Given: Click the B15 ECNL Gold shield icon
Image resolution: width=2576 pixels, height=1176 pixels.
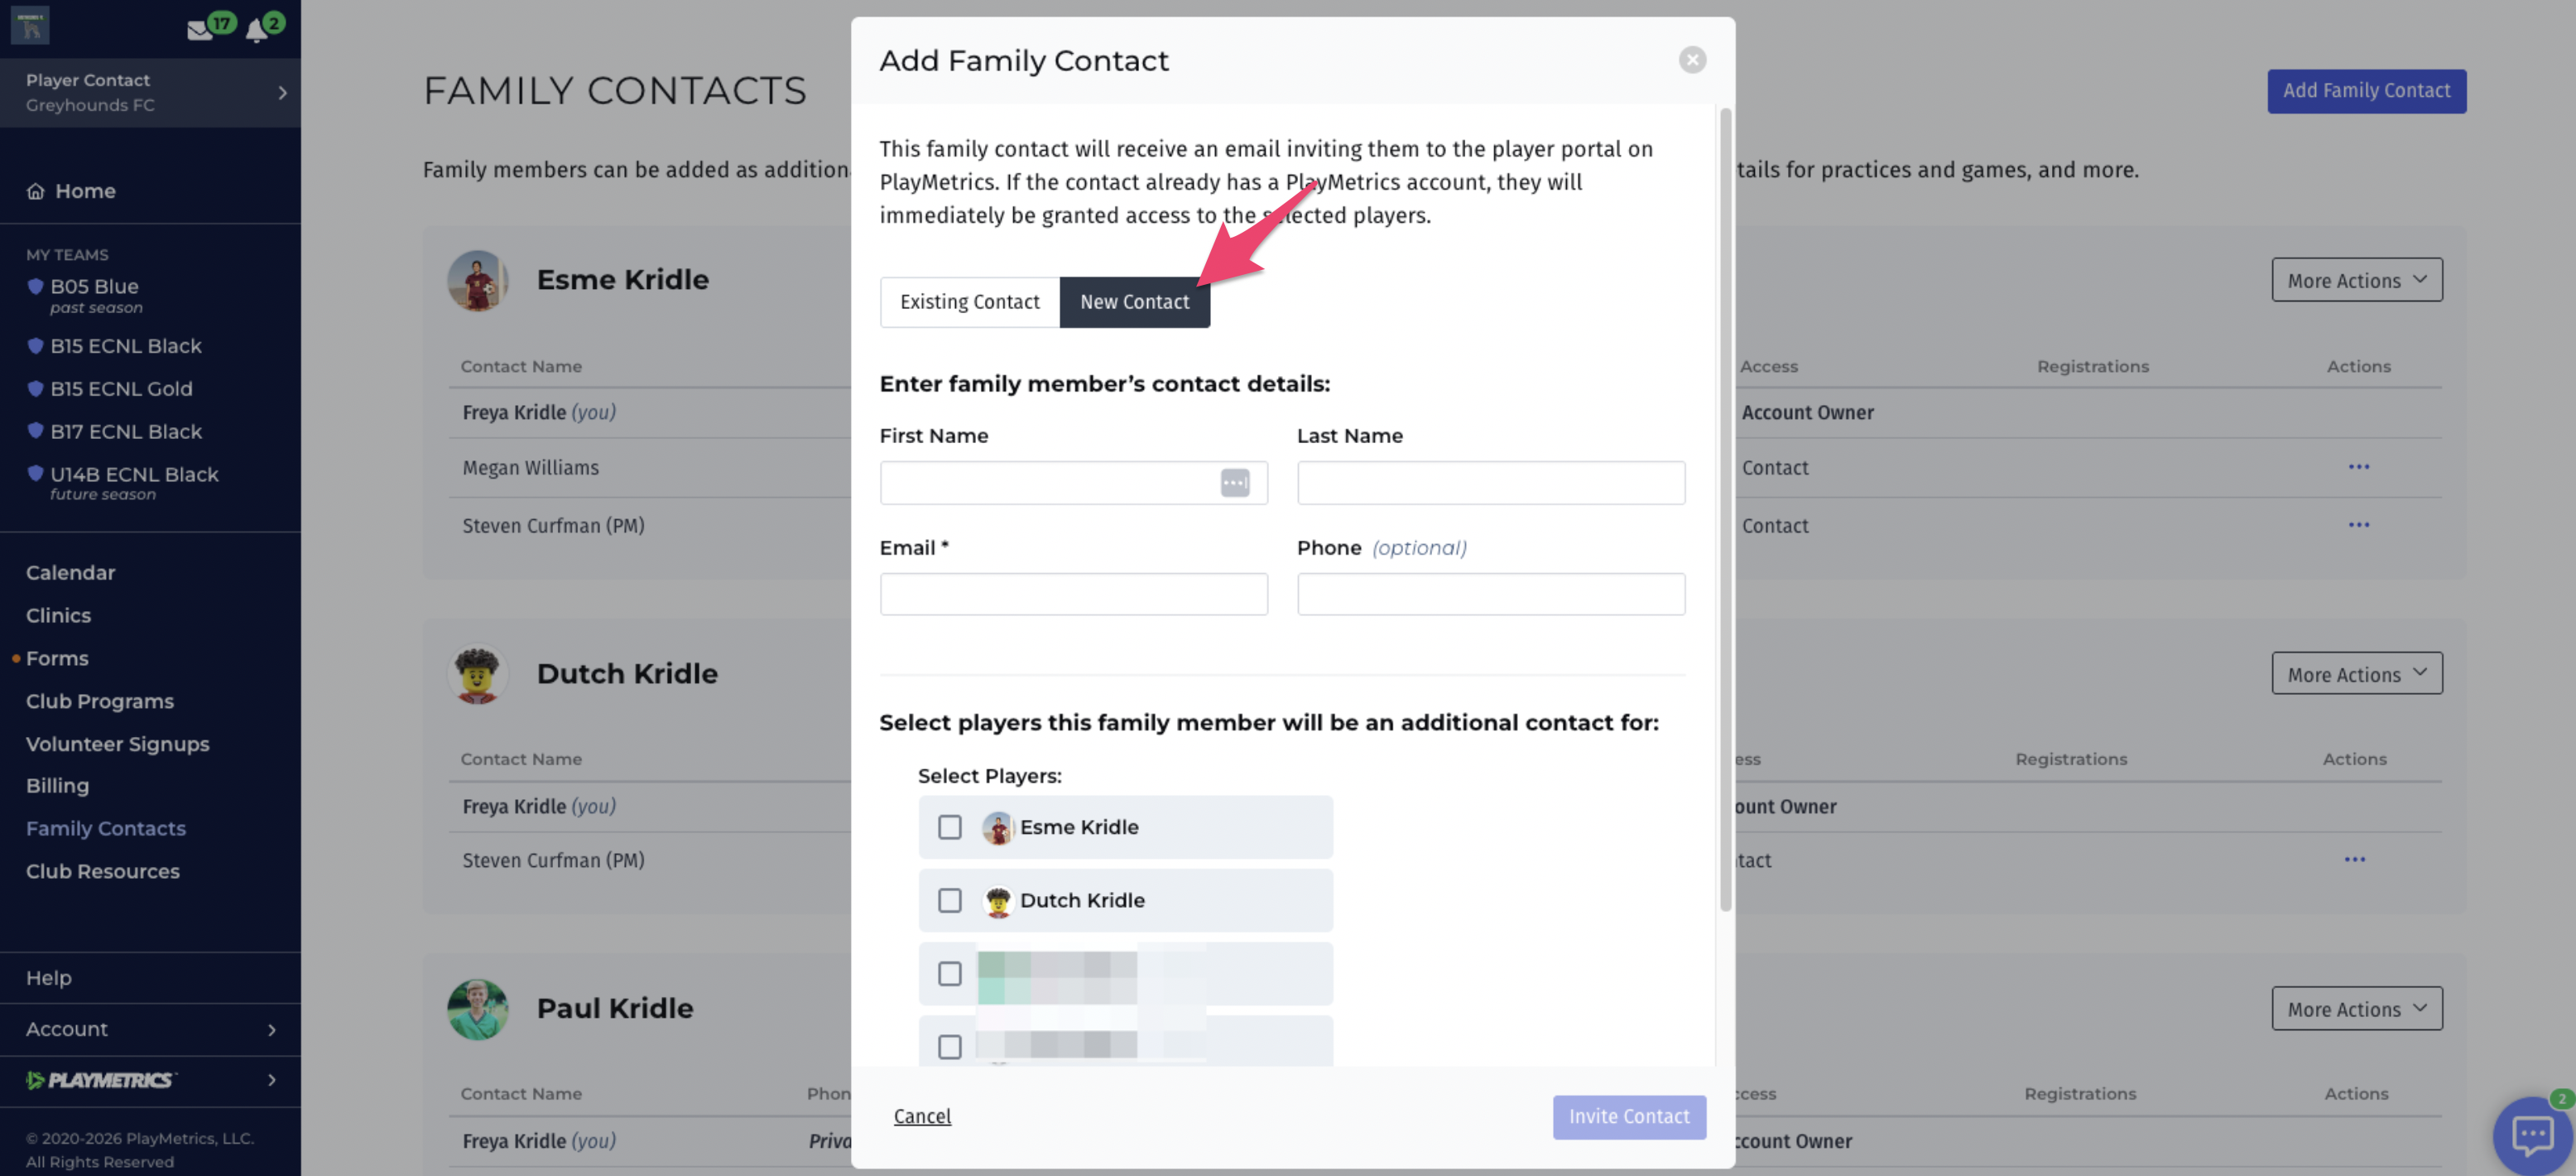Looking at the screenshot, I should point(35,388).
